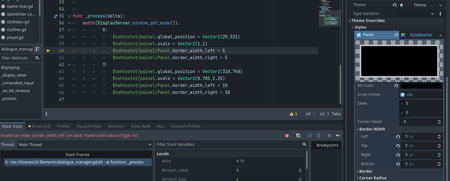Image resolution: width=450 pixels, height=181 pixels.
Task: Open the StyleBoxFlat resource dropdown
Action: [x=440, y=35]
